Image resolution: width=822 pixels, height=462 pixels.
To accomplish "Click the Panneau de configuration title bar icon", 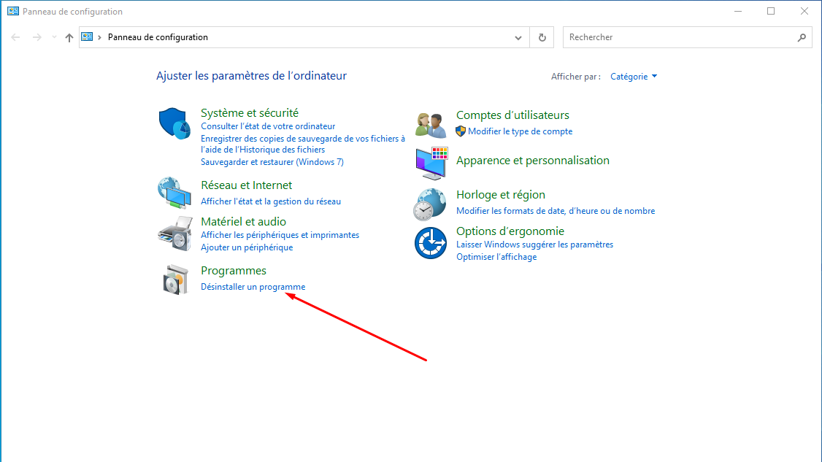I will 13,11.
